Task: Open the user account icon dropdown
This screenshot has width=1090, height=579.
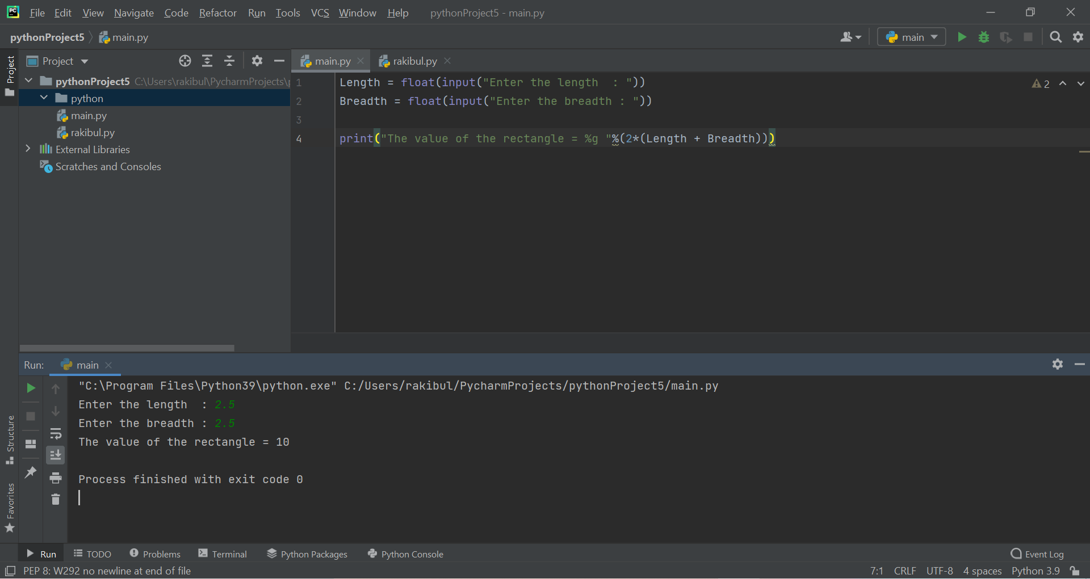Action: pyautogui.click(x=850, y=37)
